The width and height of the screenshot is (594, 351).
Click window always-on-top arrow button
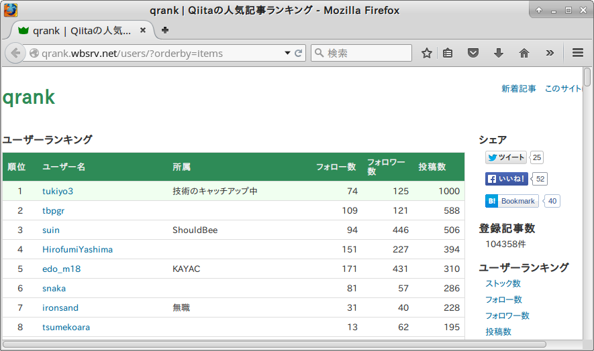pyautogui.click(x=539, y=10)
